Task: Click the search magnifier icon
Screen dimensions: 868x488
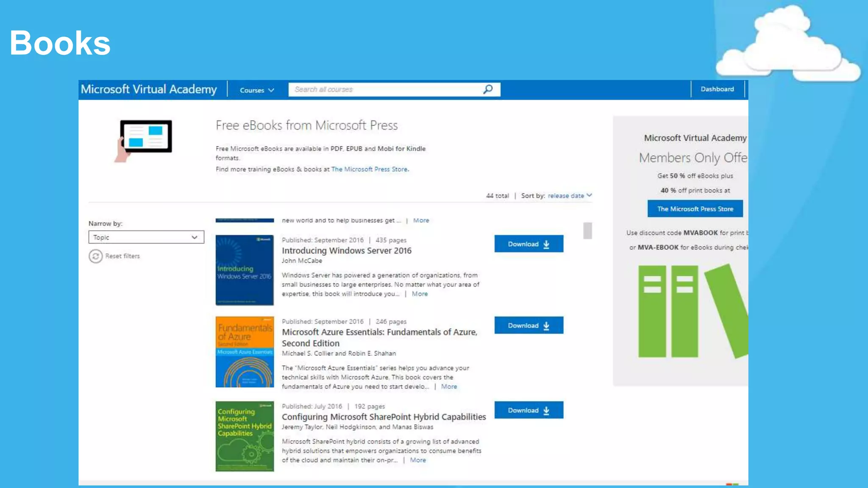Action: click(x=488, y=89)
